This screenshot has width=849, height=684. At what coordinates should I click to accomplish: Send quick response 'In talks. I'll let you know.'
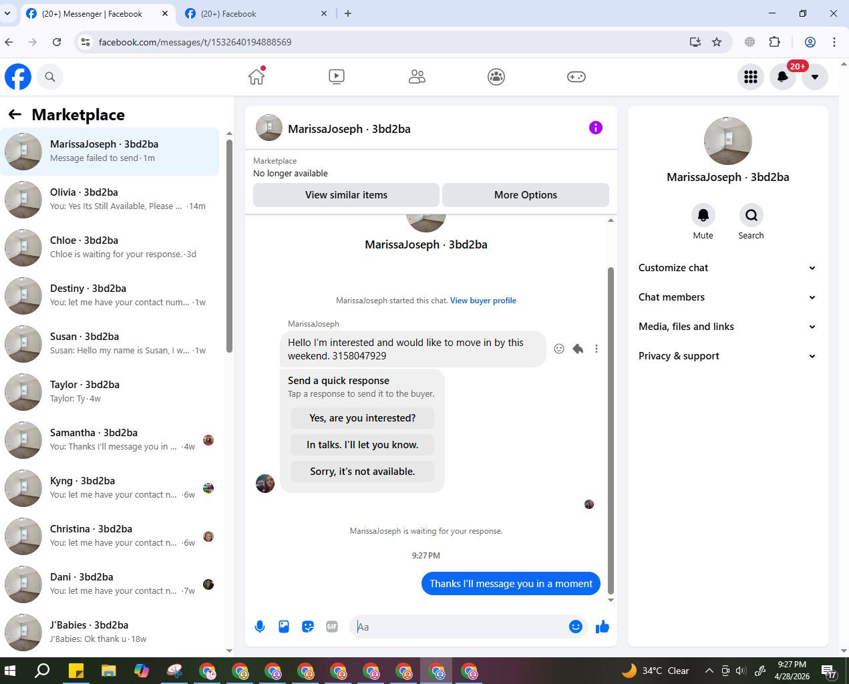click(363, 445)
